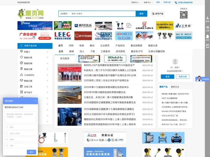Click the 机器人 category robot icon

[21, 51]
